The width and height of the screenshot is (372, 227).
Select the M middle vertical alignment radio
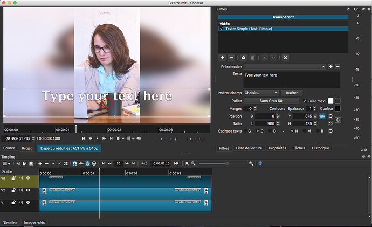305,131
